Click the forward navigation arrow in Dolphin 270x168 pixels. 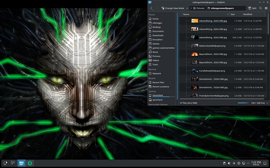(157, 8)
